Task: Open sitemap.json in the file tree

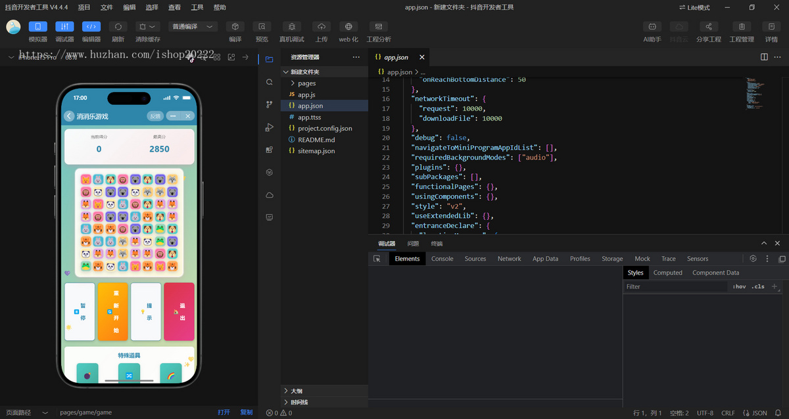Action: coord(324,150)
